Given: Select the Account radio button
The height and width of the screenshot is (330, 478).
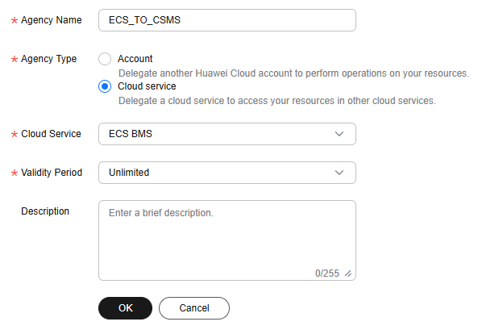Looking at the screenshot, I should point(105,59).
